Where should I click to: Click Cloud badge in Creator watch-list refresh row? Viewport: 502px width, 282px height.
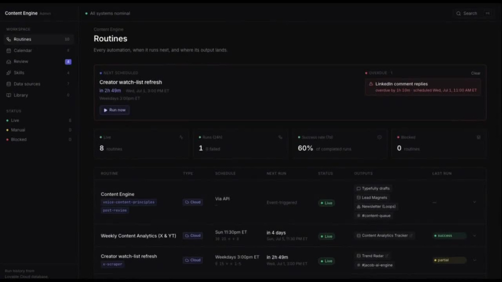coord(193,260)
